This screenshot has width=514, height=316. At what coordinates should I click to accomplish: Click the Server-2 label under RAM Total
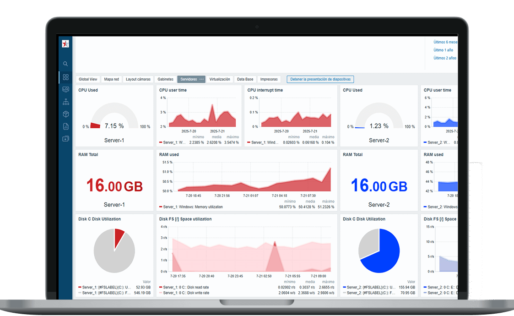[x=379, y=204]
